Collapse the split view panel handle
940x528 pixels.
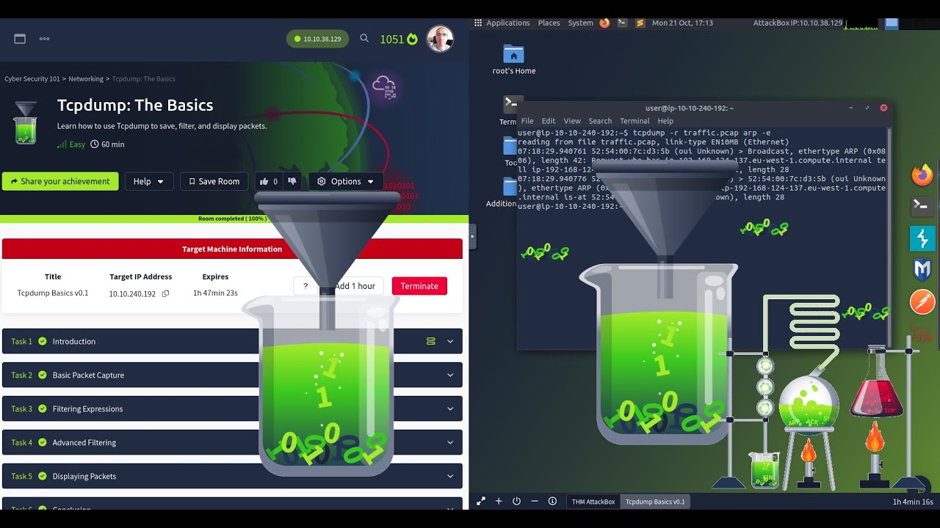click(x=473, y=236)
